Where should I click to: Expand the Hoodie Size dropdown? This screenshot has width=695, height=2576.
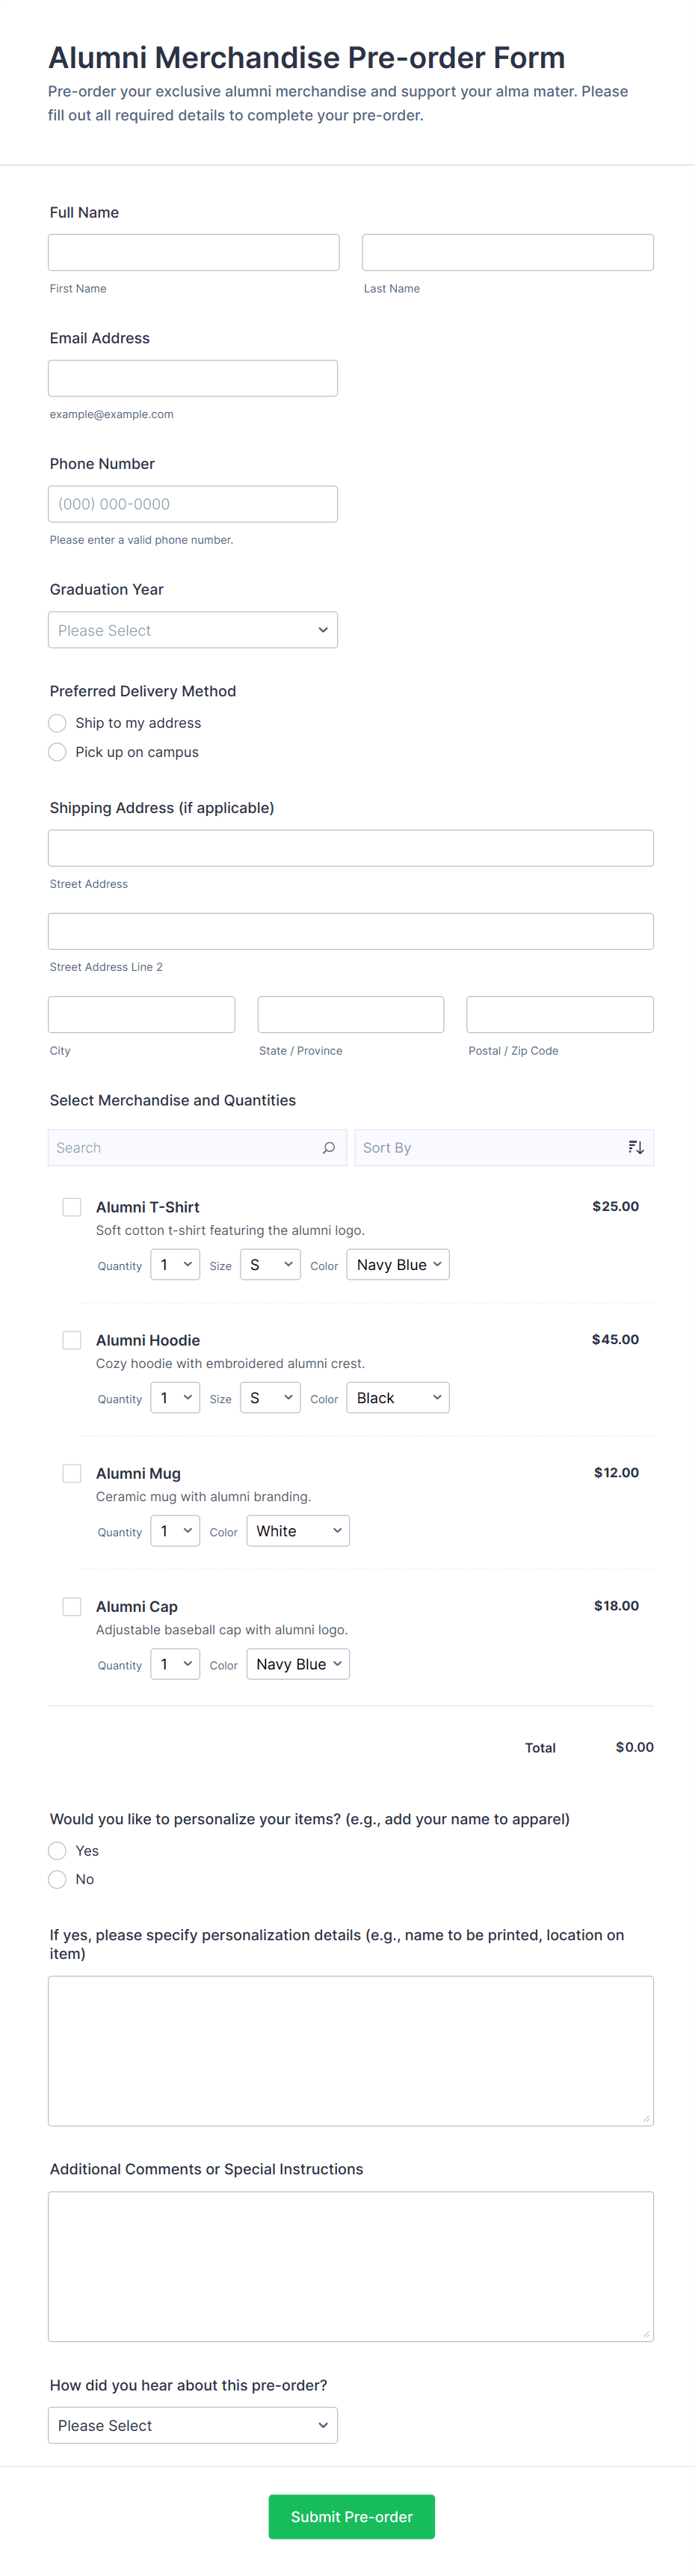(x=270, y=1398)
